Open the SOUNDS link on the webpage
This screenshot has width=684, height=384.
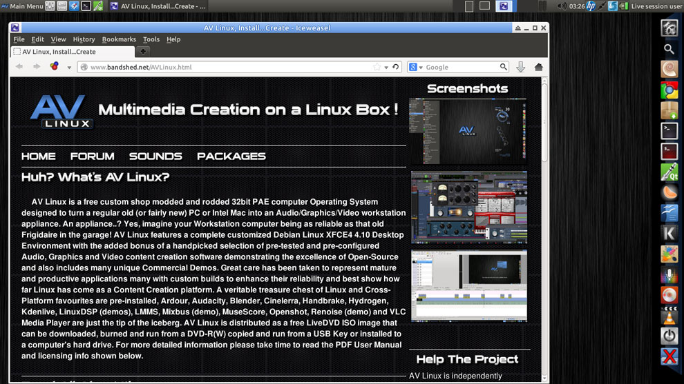(x=155, y=156)
